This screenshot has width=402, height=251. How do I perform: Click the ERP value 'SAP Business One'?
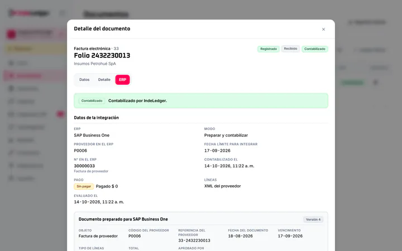point(92,135)
